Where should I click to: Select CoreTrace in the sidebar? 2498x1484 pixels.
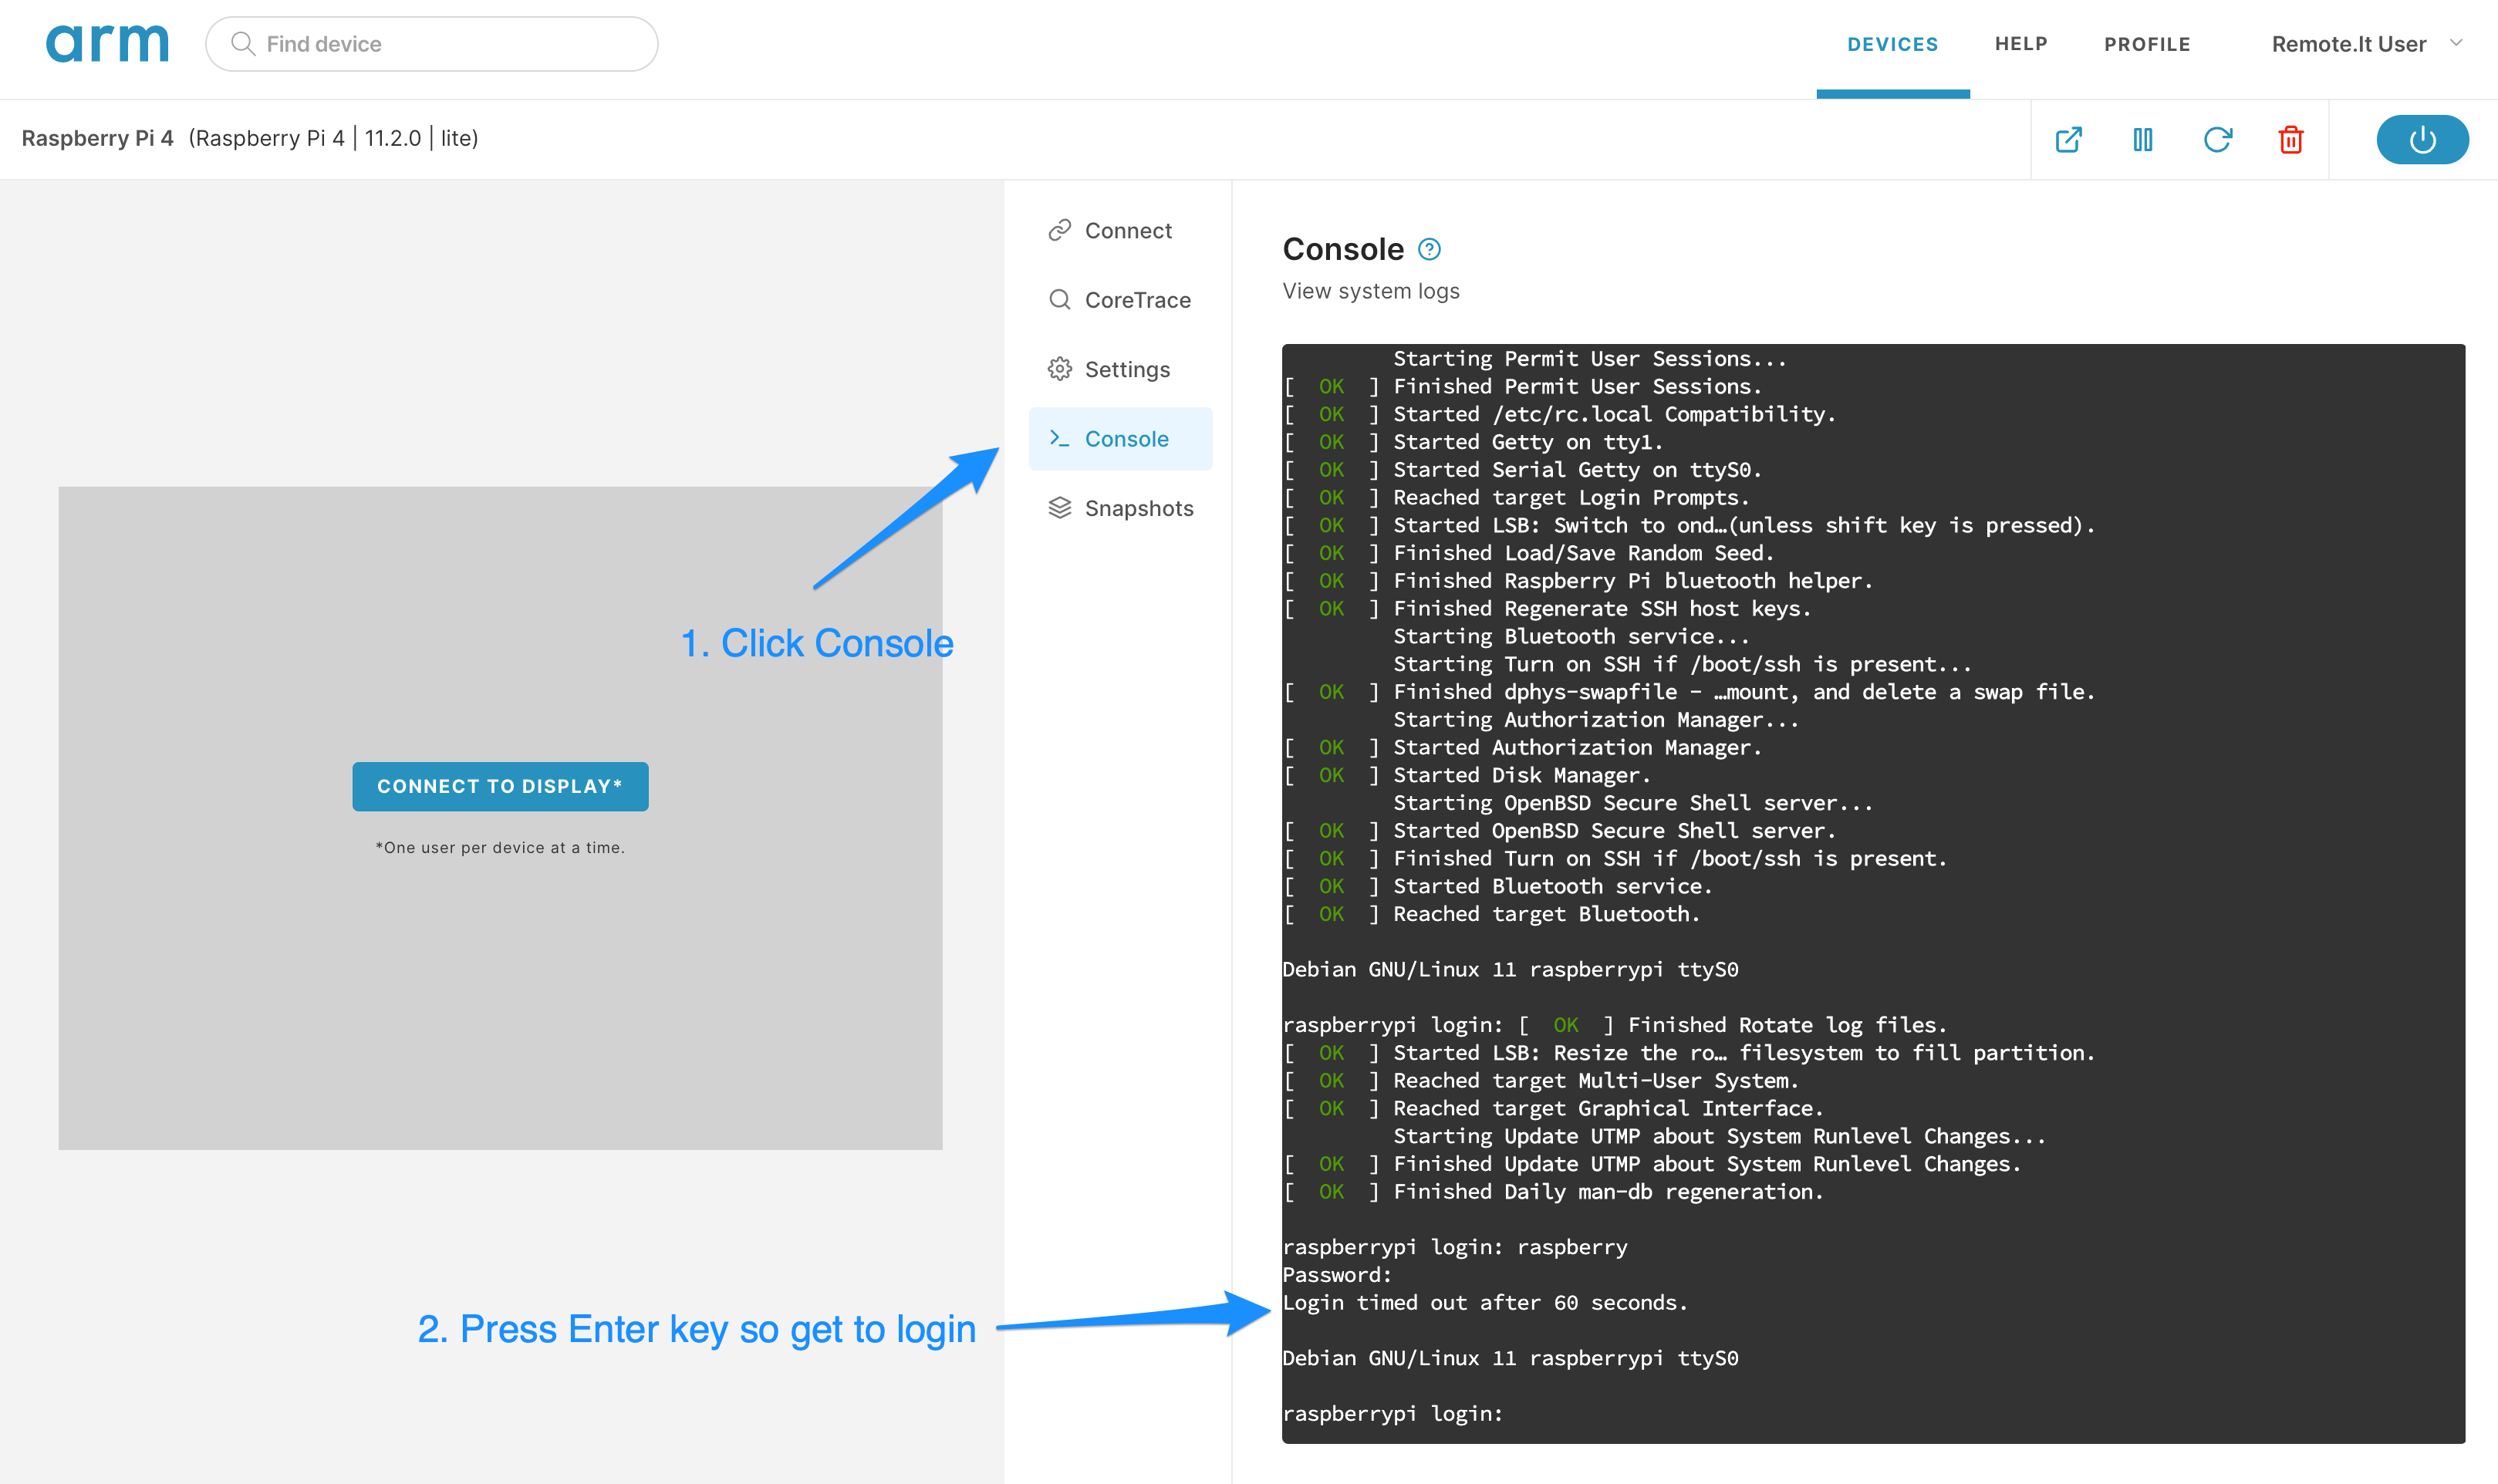tap(1120, 300)
